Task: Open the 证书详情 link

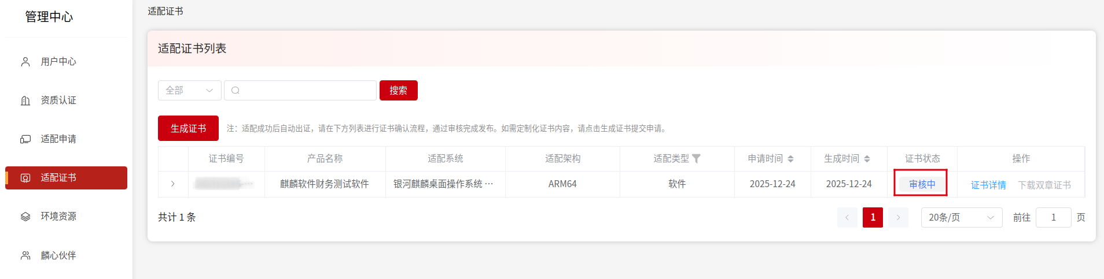Action: (x=988, y=185)
